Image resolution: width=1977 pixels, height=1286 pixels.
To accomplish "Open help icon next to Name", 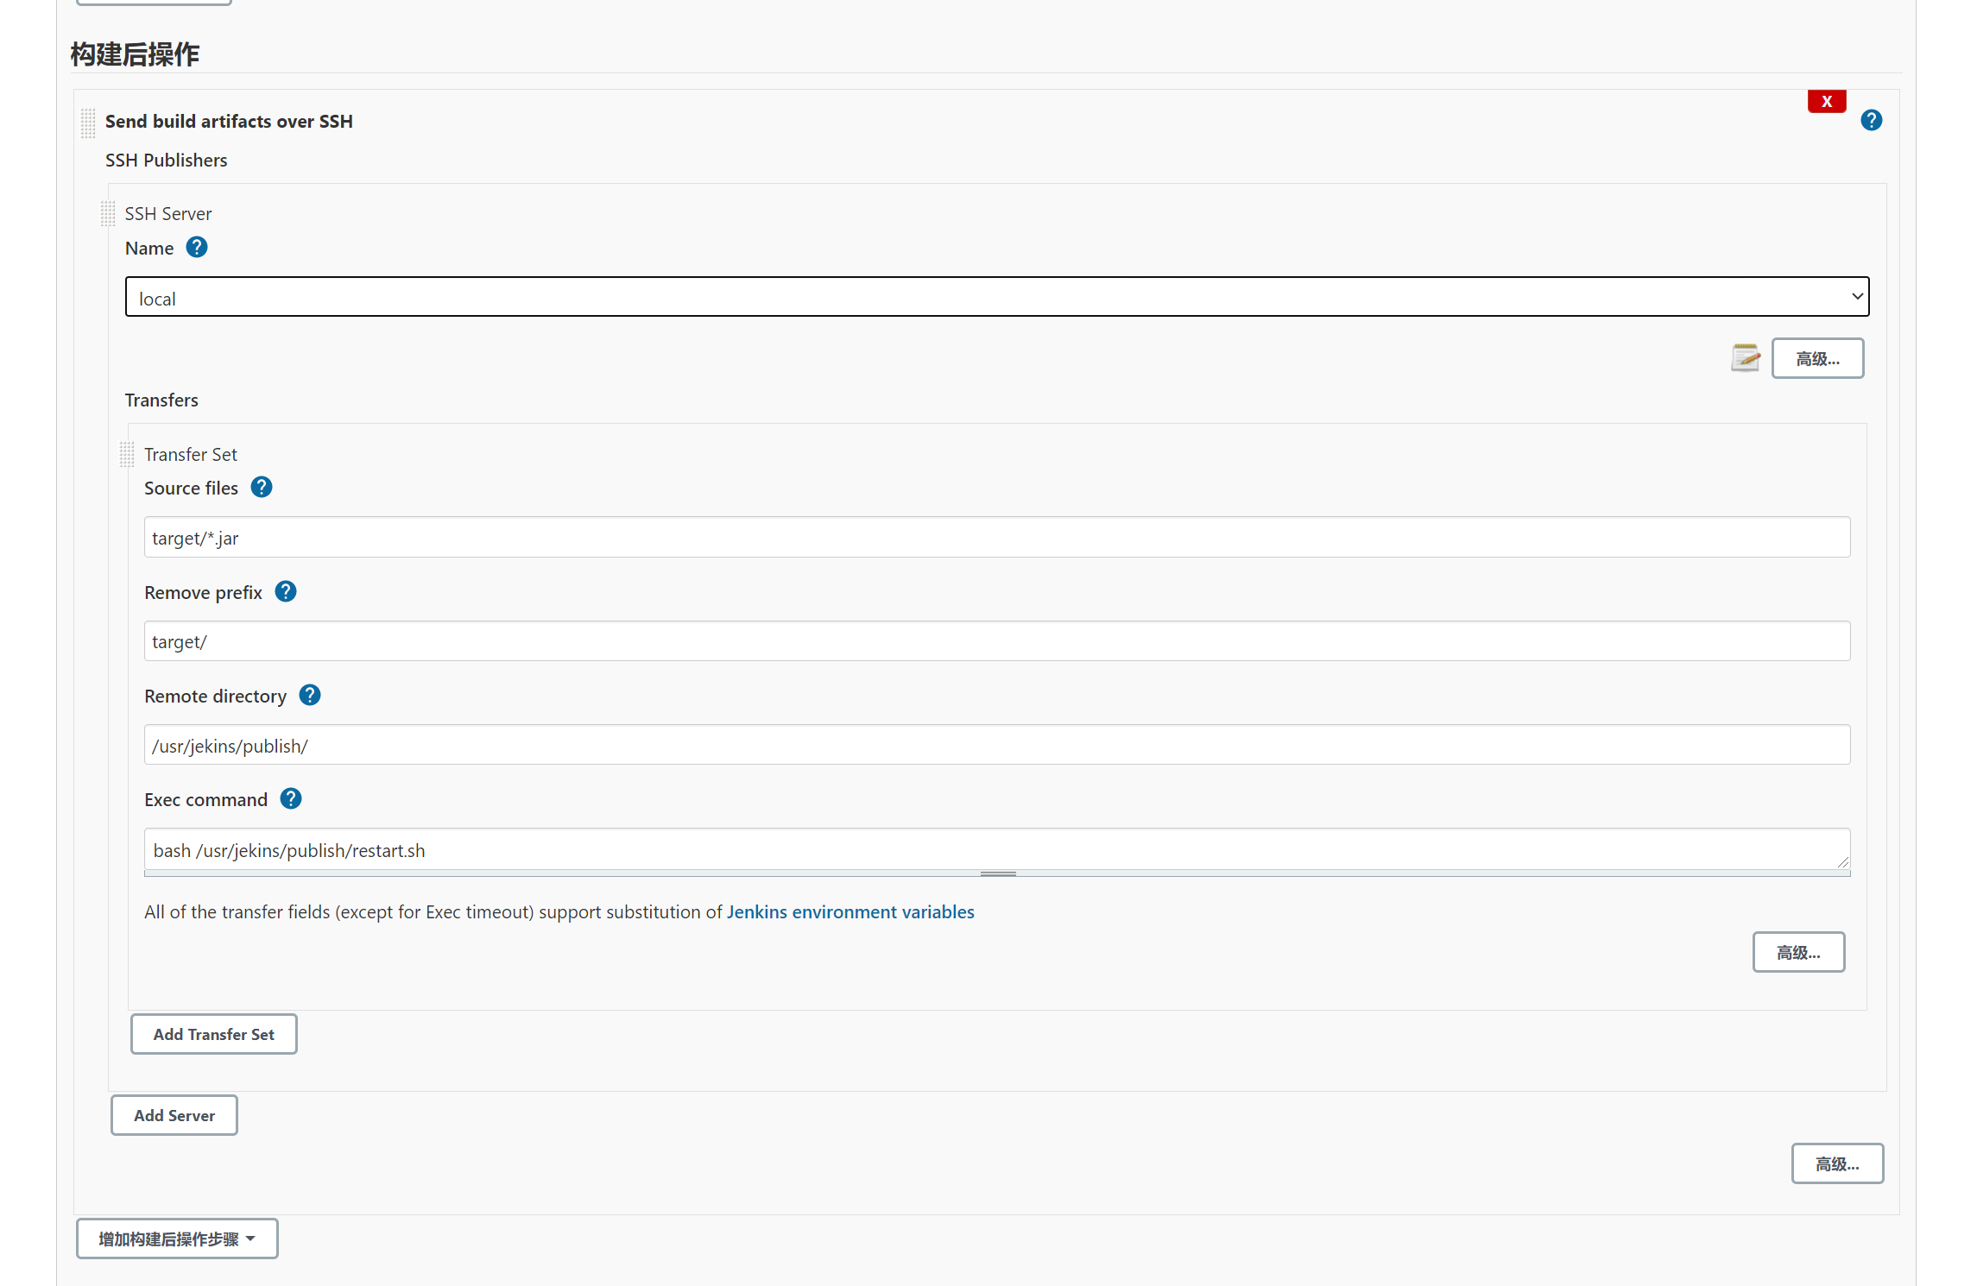I will (197, 248).
